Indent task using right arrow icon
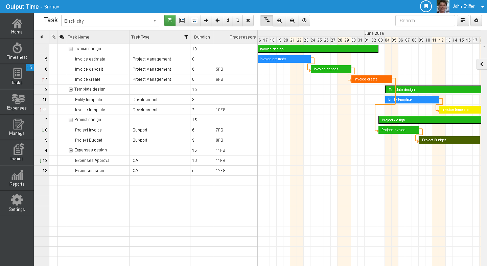 (206, 20)
